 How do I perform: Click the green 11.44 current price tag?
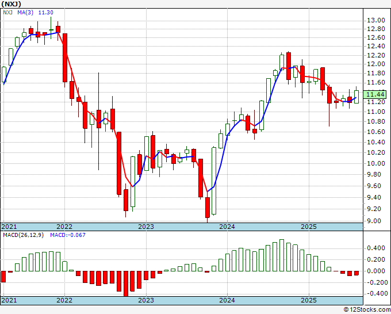[375, 94]
